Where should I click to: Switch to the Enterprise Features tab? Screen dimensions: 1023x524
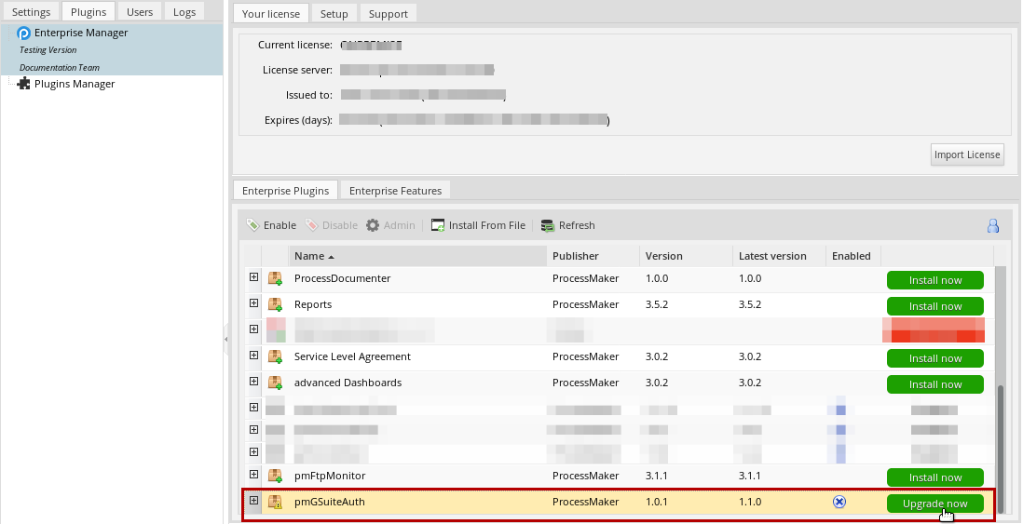pyautogui.click(x=395, y=191)
